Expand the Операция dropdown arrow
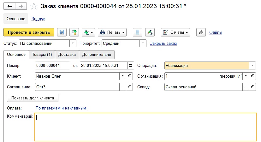This screenshot has width=261, height=142. [252, 65]
